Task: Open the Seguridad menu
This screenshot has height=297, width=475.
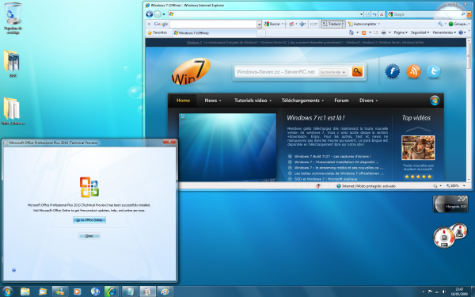Action: (x=420, y=32)
